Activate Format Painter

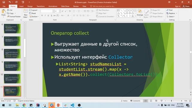pos(14,16)
